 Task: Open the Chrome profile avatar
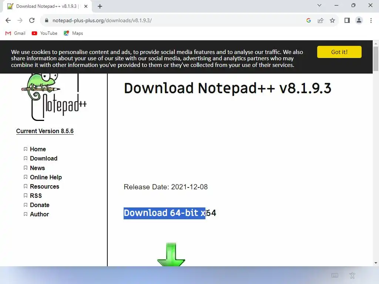click(x=359, y=21)
